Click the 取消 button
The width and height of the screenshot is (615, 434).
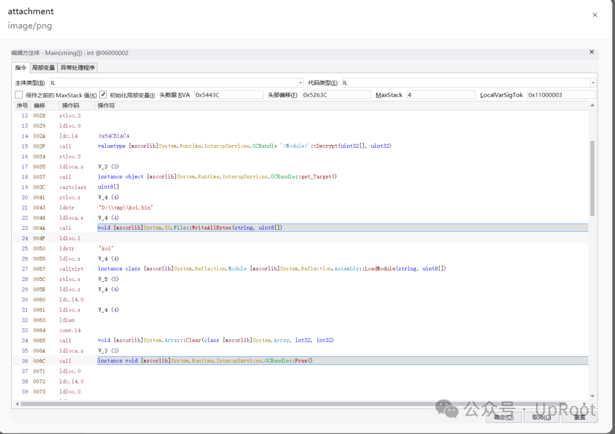click(x=542, y=417)
